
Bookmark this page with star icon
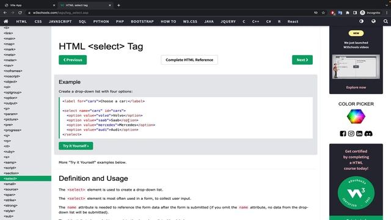(x=323, y=13)
